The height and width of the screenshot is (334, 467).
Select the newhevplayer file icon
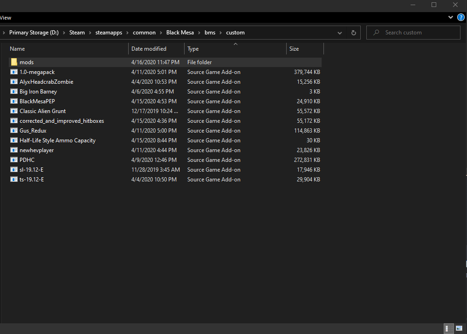pyautogui.click(x=14, y=150)
